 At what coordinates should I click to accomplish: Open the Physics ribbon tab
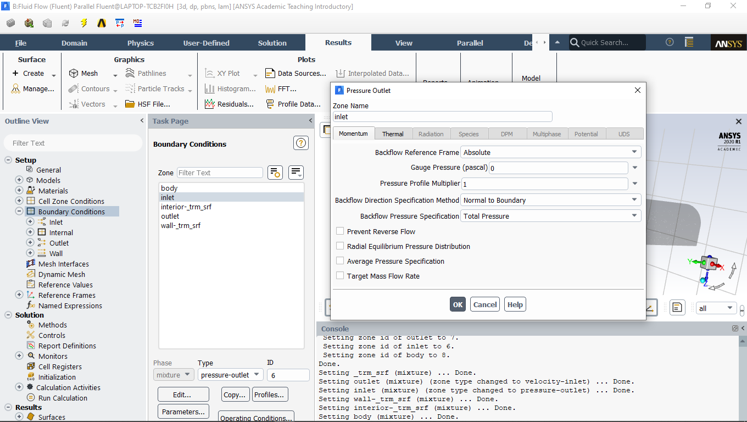point(141,43)
